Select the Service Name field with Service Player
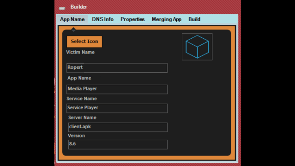Image resolution: width=295 pixels, height=166 pixels. [117, 108]
